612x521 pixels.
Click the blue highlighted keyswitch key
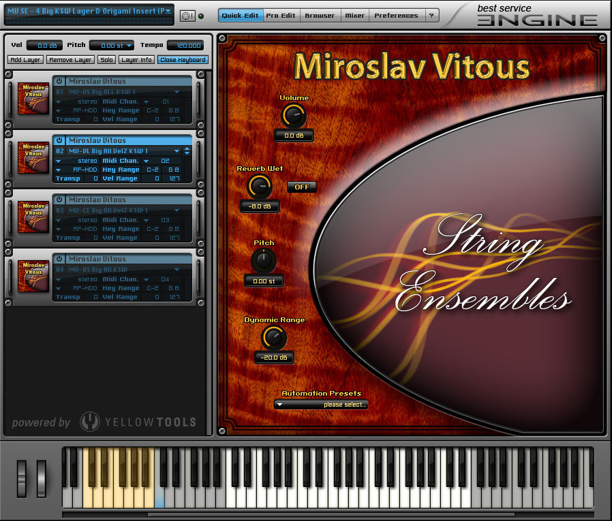159,499
